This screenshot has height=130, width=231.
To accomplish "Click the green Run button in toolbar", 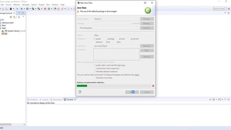I will coord(27,9).
